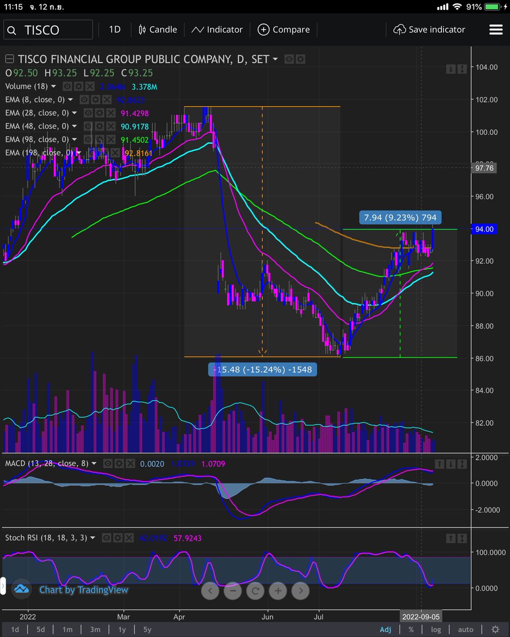
Task: Click chart scroll left arrow button
Action: pyautogui.click(x=211, y=590)
